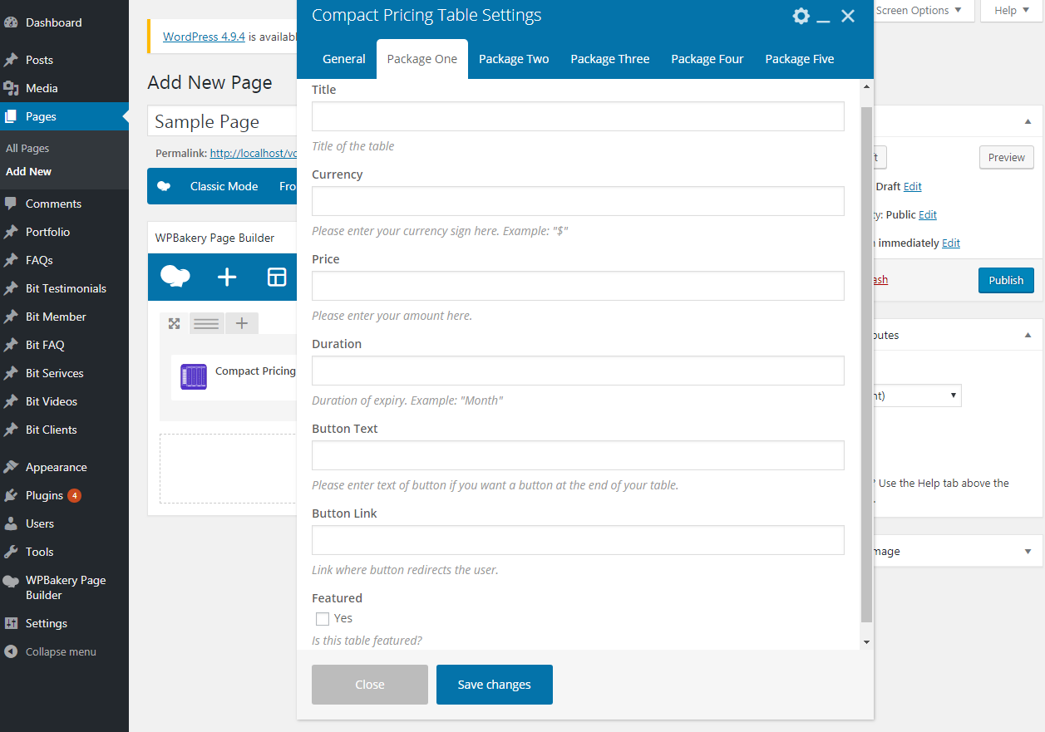Enable the Featured Yes checkbox
1045x732 pixels.
(x=323, y=618)
